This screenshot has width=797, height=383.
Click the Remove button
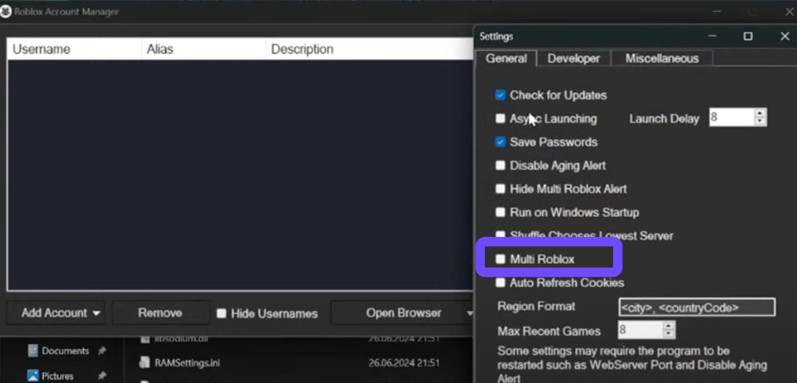pyautogui.click(x=160, y=313)
